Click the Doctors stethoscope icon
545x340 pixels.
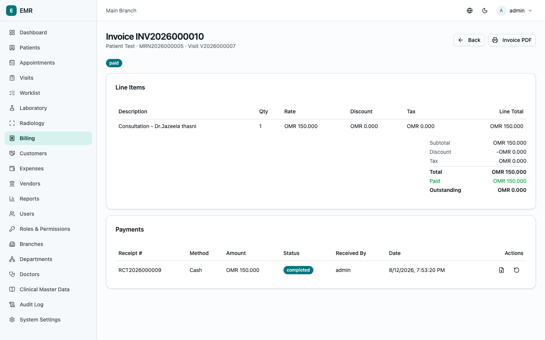tap(12, 274)
